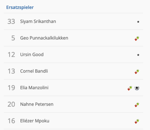This screenshot has width=150, height=130.
Task: Select the Ursin Good player name
Action: click(32, 55)
